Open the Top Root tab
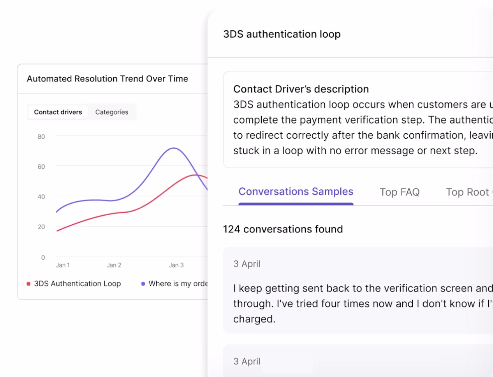 click(x=469, y=192)
